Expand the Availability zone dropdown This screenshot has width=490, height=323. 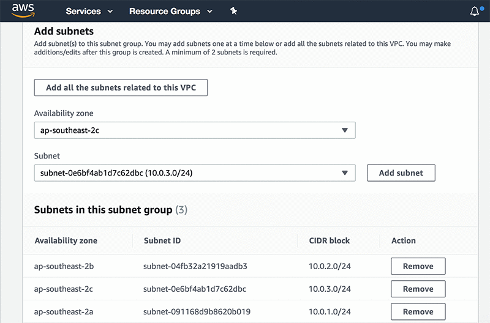pyautogui.click(x=194, y=130)
